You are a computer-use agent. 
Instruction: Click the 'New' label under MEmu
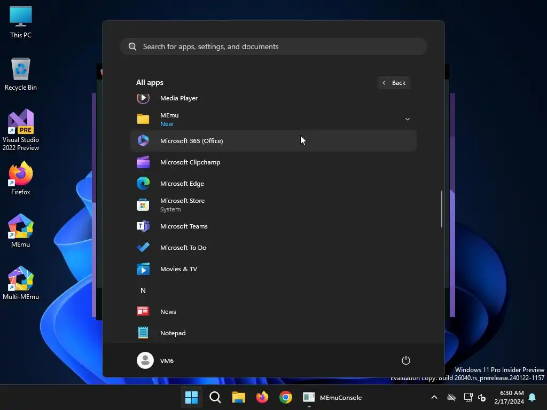167,124
